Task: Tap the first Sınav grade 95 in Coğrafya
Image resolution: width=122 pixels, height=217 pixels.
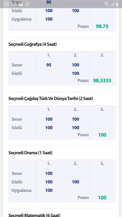Action: 49,65
